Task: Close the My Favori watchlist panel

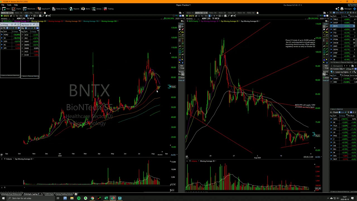Action: (x=37, y=25)
